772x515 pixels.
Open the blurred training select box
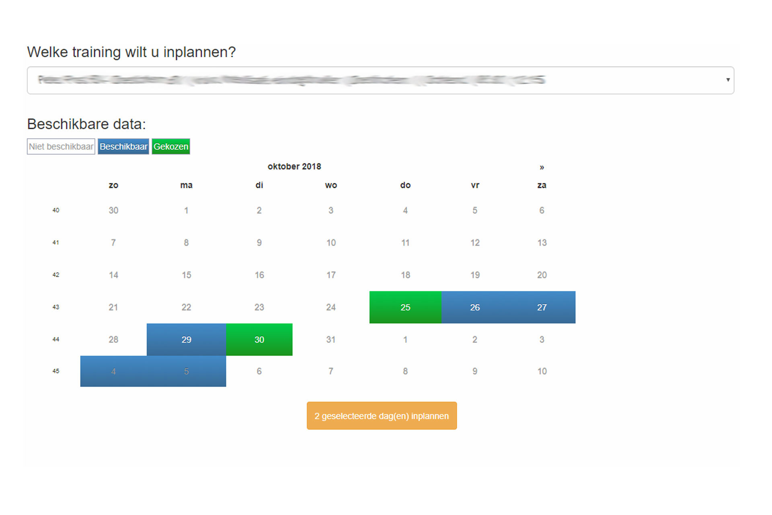[380, 80]
